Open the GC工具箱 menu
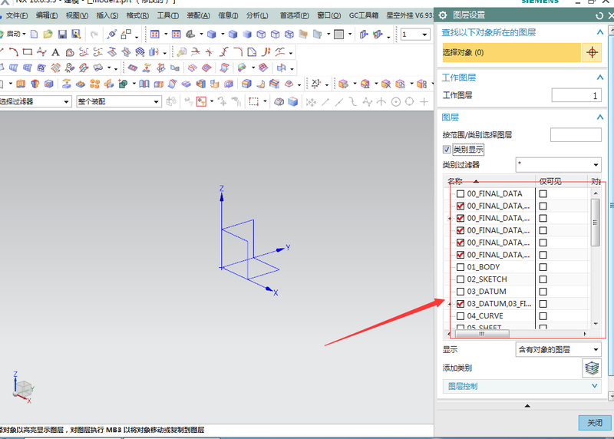 pyautogui.click(x=363, y=15)
